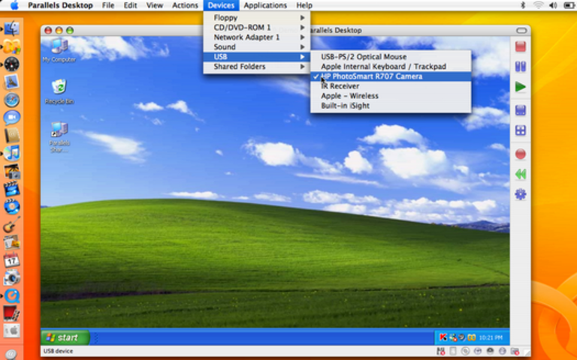Open iChat from the Dock
Image resolution: width=577 pixels, height=360 pixels.
11,118
